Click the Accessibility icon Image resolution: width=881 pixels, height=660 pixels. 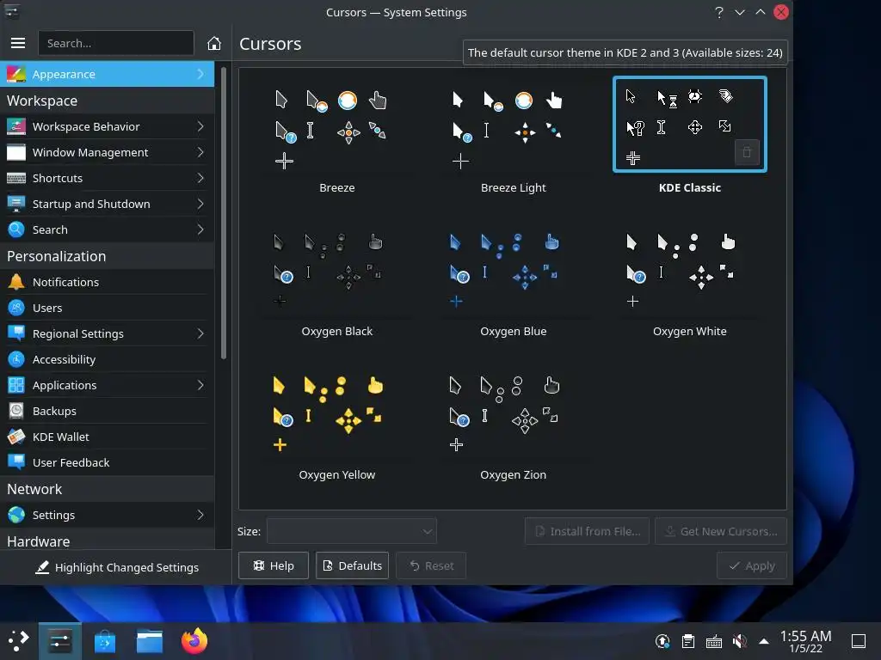(x=16, y=359)
